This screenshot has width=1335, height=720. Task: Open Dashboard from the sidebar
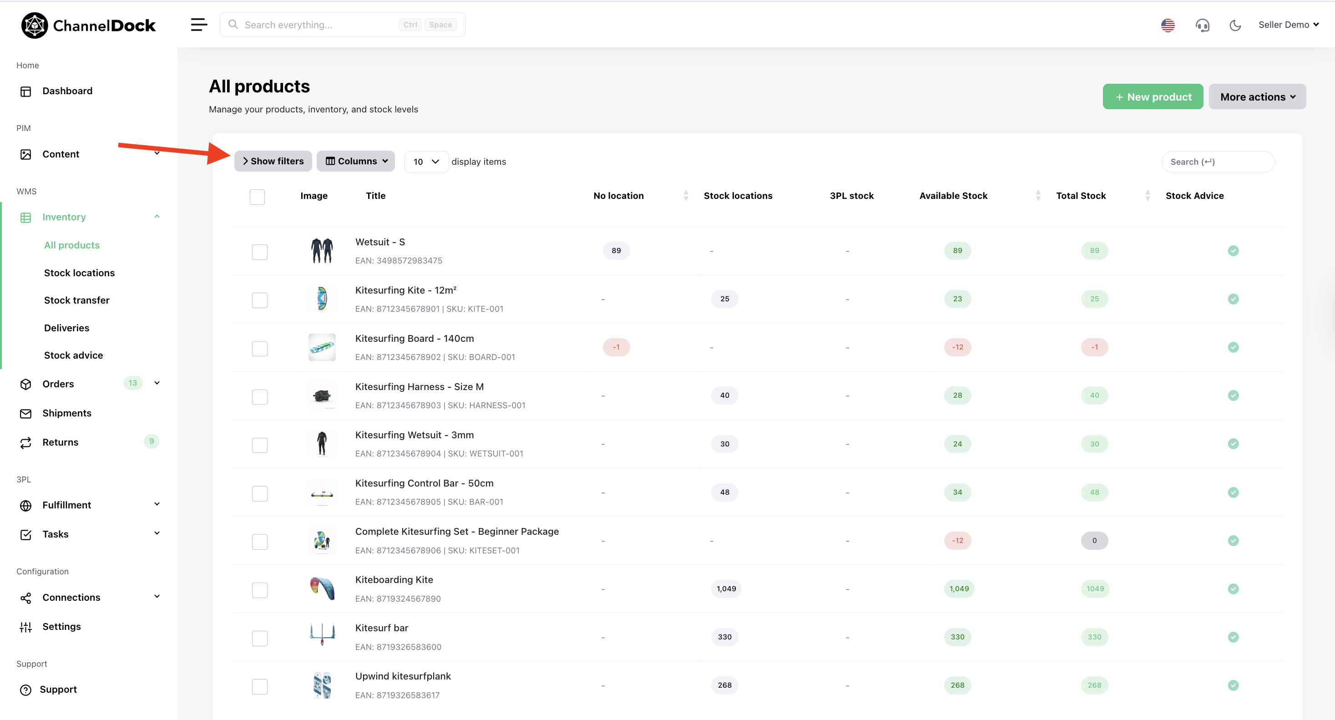pyautogui.click(x=67, y=91)
